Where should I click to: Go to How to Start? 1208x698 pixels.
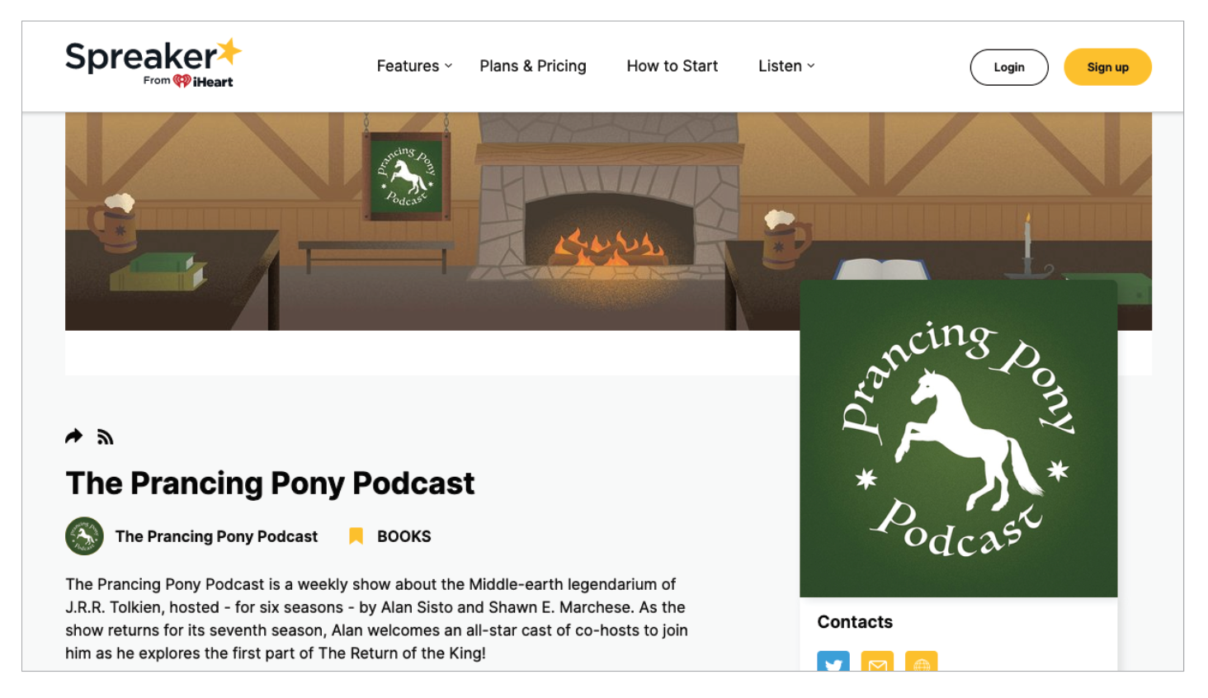click(x=672, y=66)
